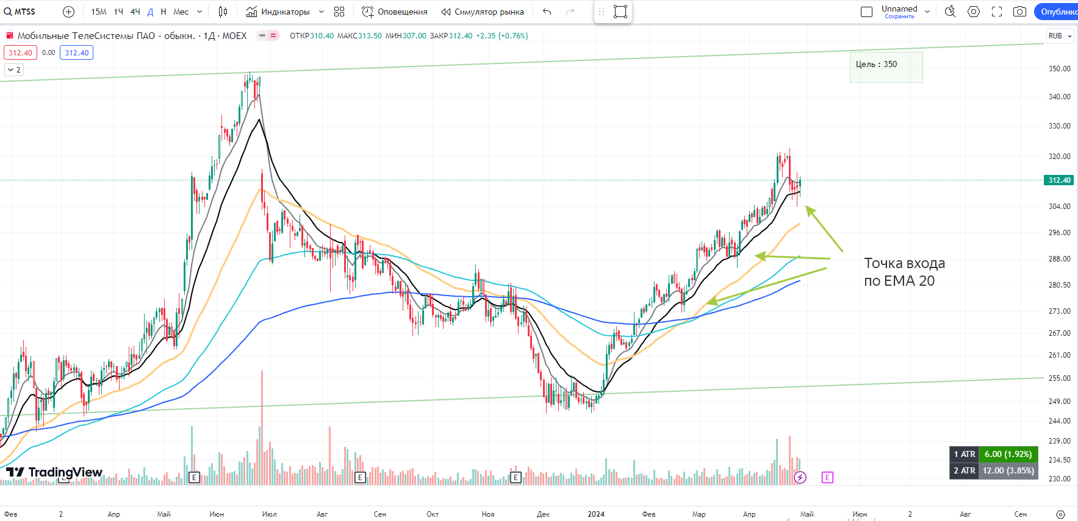The width and height of the screenshot is (1078, 521).
Task: Launch Симулятор рынка bar replay
Action: pyautogui.click(x=483, y=12)
